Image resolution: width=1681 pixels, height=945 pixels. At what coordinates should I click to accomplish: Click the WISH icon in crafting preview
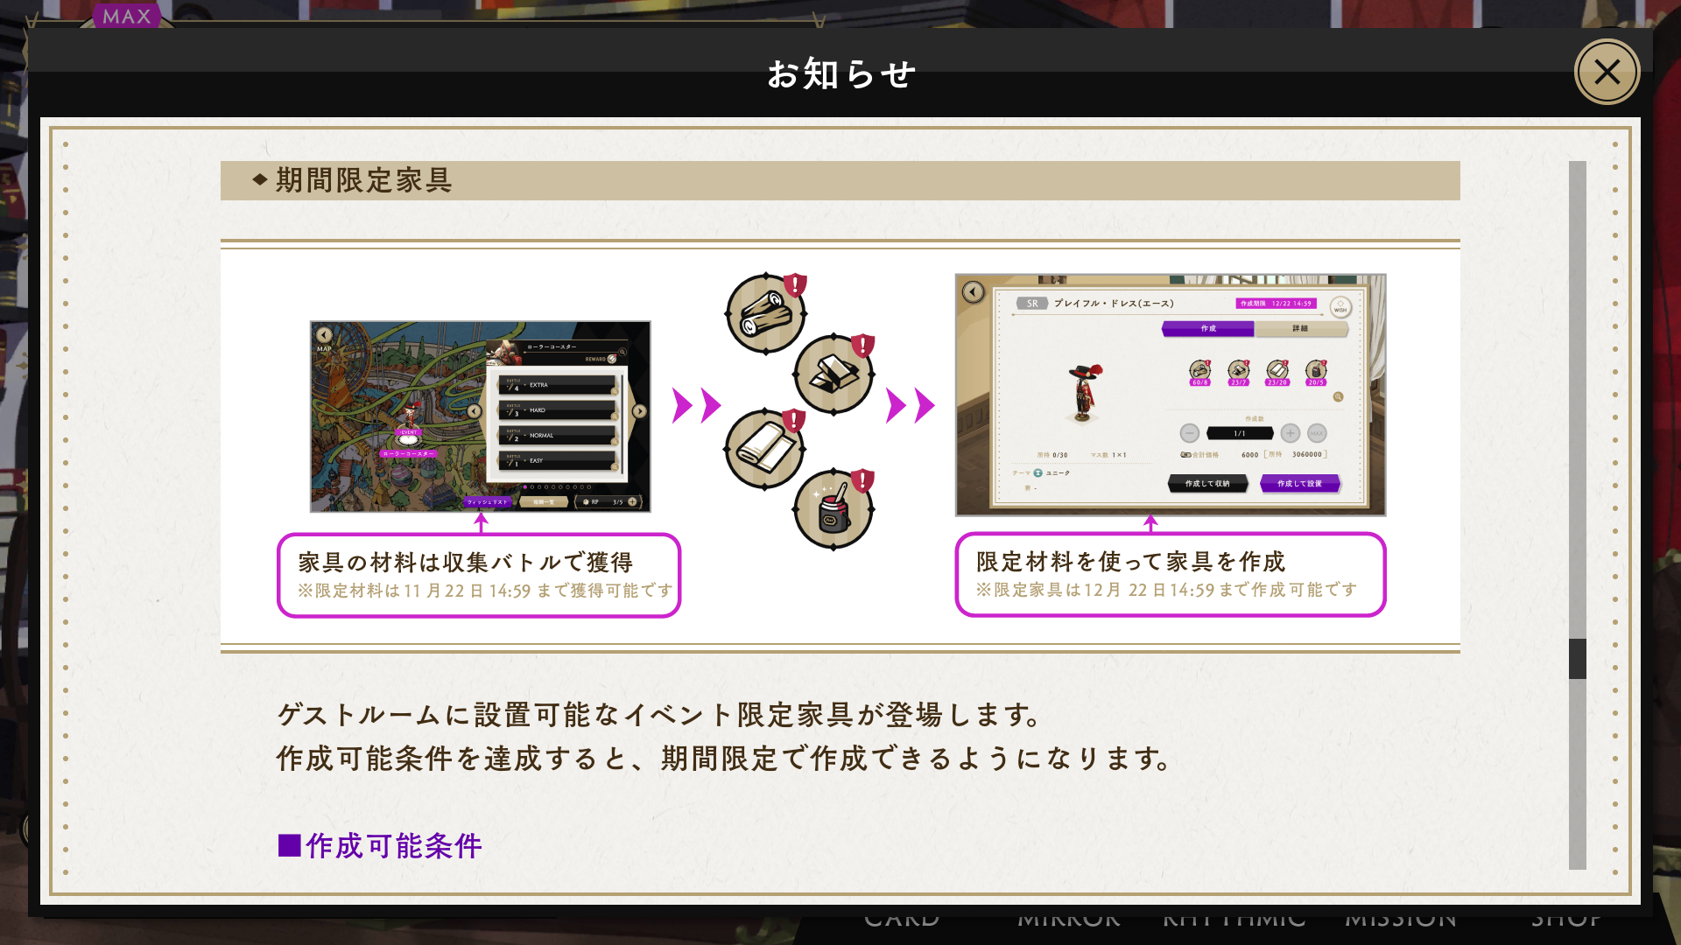pos(1340,307)
